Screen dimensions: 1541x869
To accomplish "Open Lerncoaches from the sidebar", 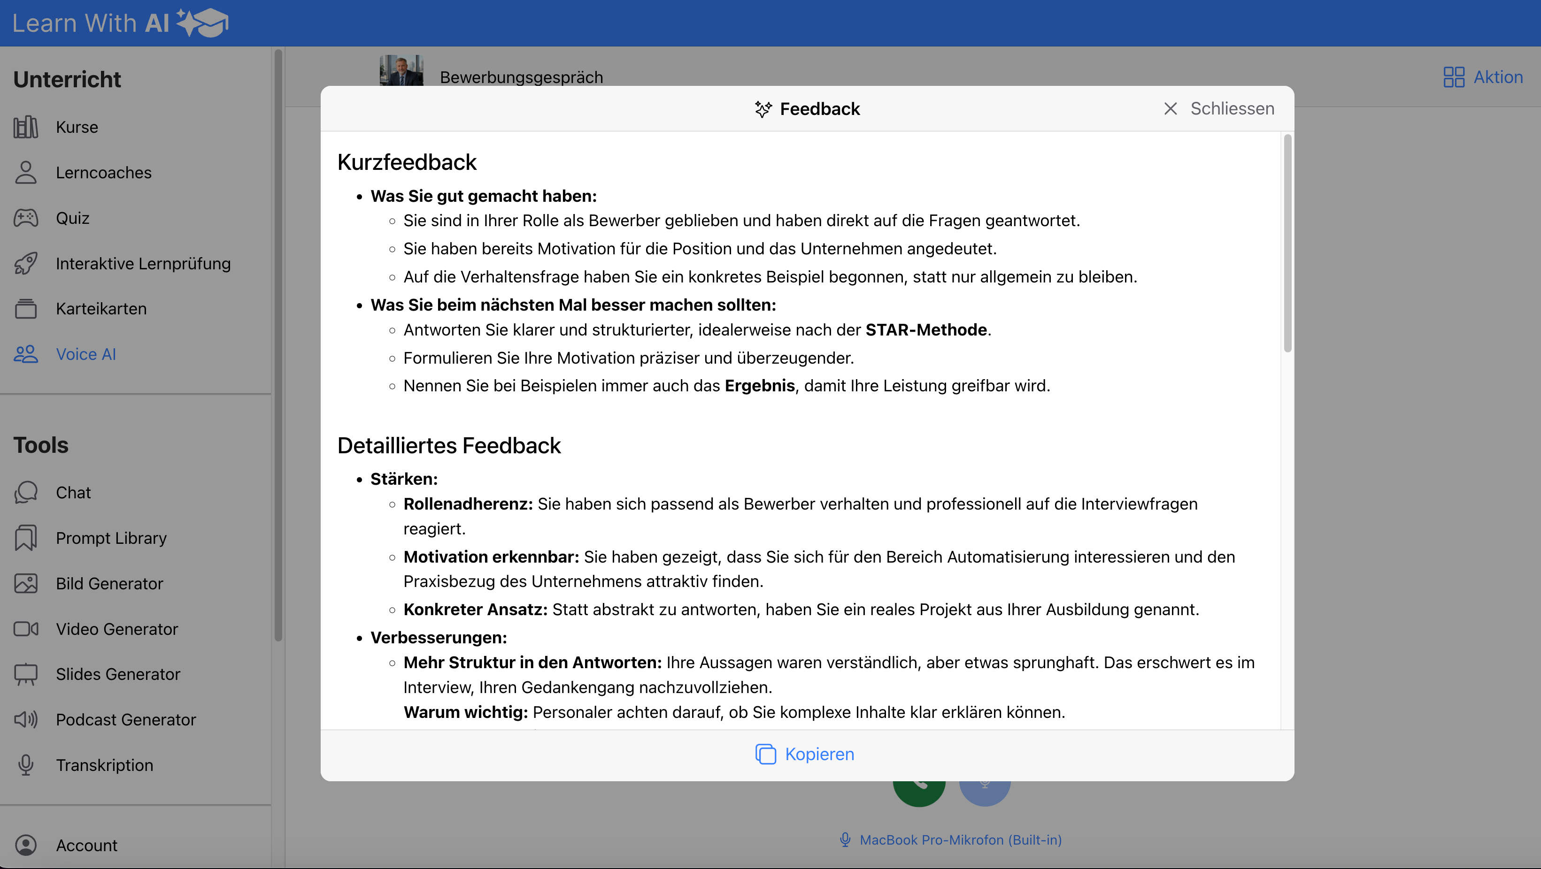I will (x=103, y=173).
